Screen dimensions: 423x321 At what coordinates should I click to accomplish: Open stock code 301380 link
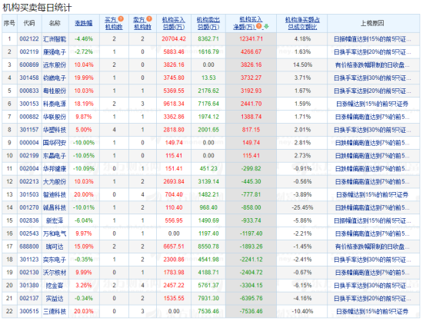click(x=29, y=286)
